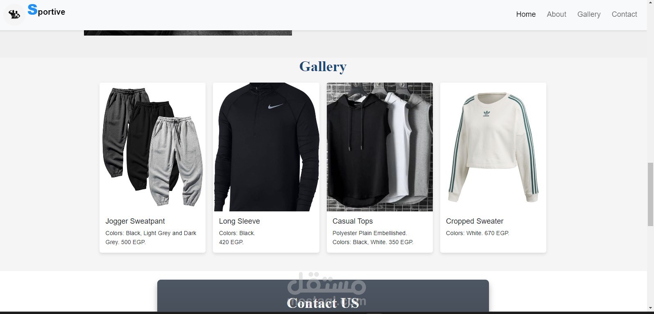This screenshot has width=654, height=314.
Task: Click the Jogger Sweatpant colors description
Action: click(x=151, y=238)
